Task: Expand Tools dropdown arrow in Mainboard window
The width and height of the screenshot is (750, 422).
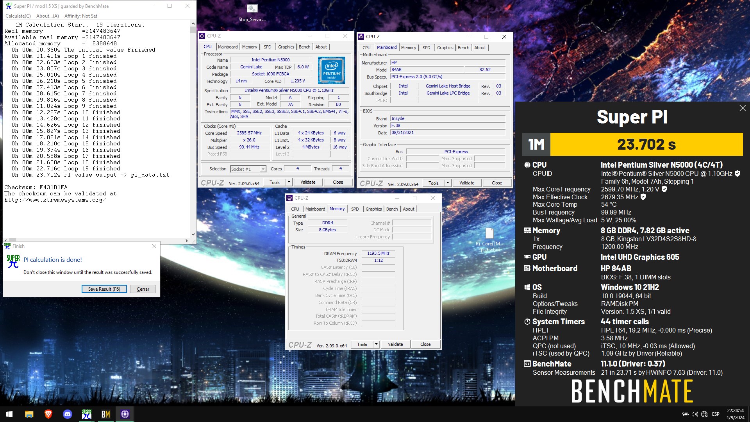Action: (x=448, y=183)
